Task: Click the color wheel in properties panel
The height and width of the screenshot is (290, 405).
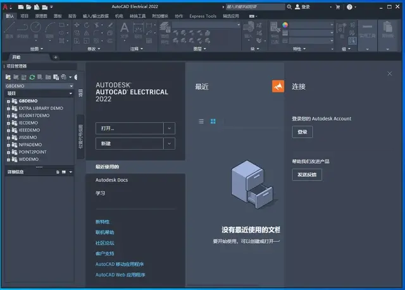Action: pos(285,25)
